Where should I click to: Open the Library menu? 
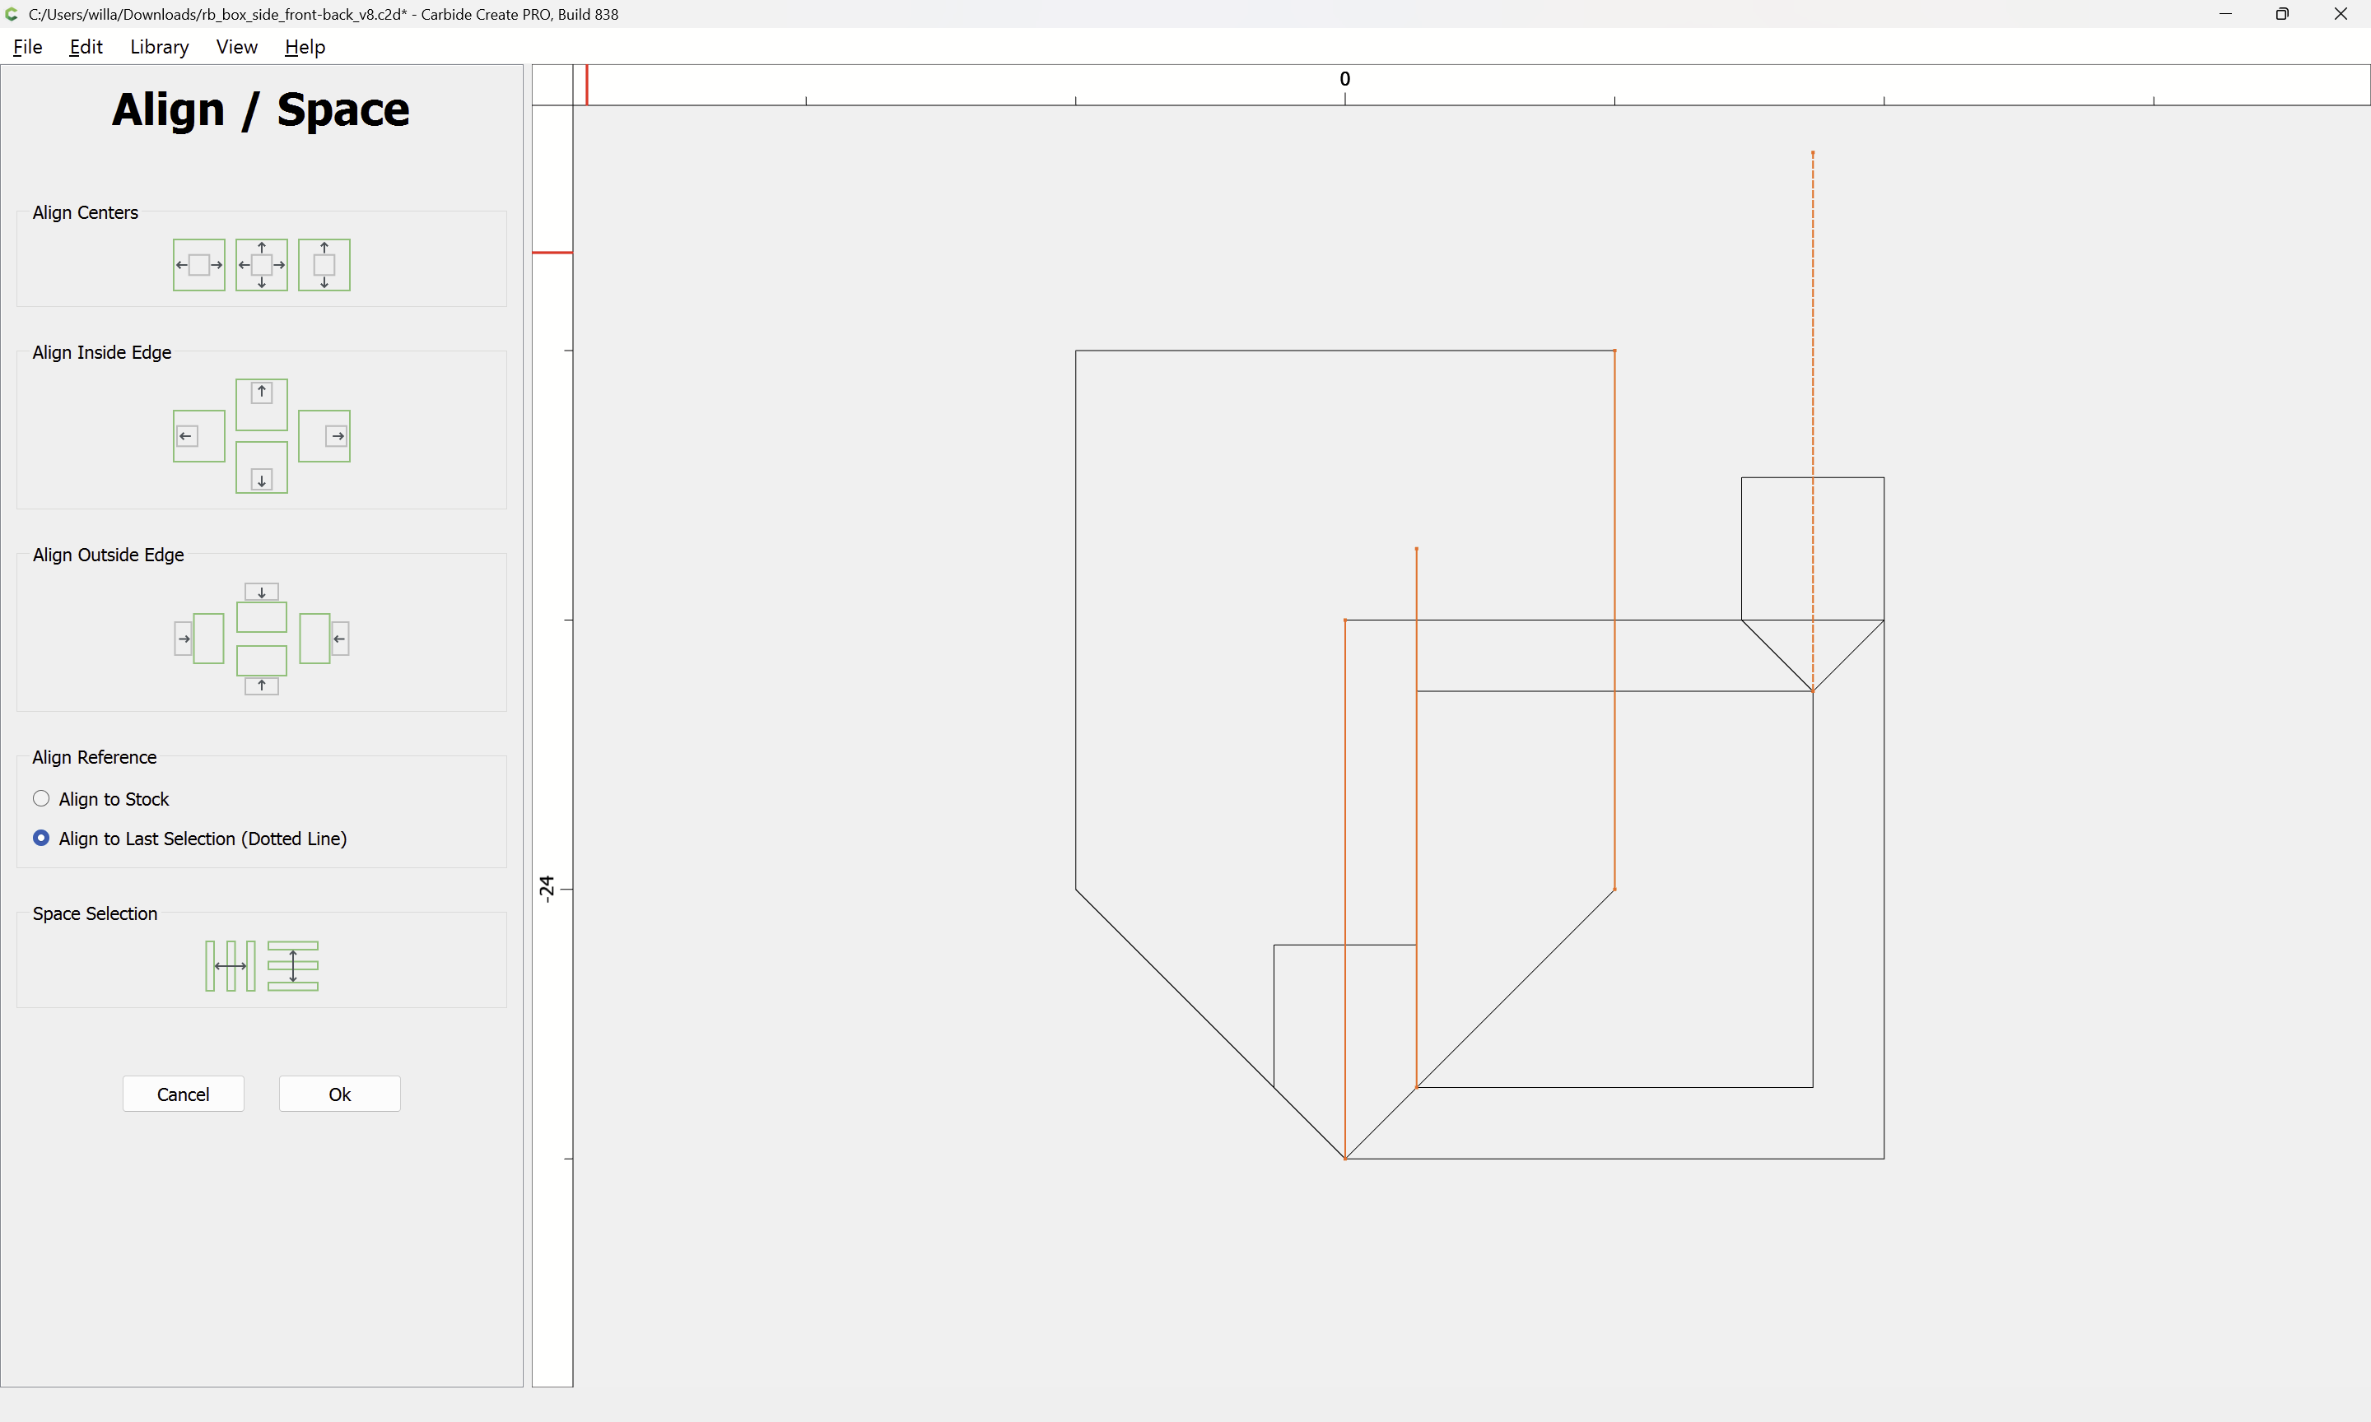click(159, 47)
